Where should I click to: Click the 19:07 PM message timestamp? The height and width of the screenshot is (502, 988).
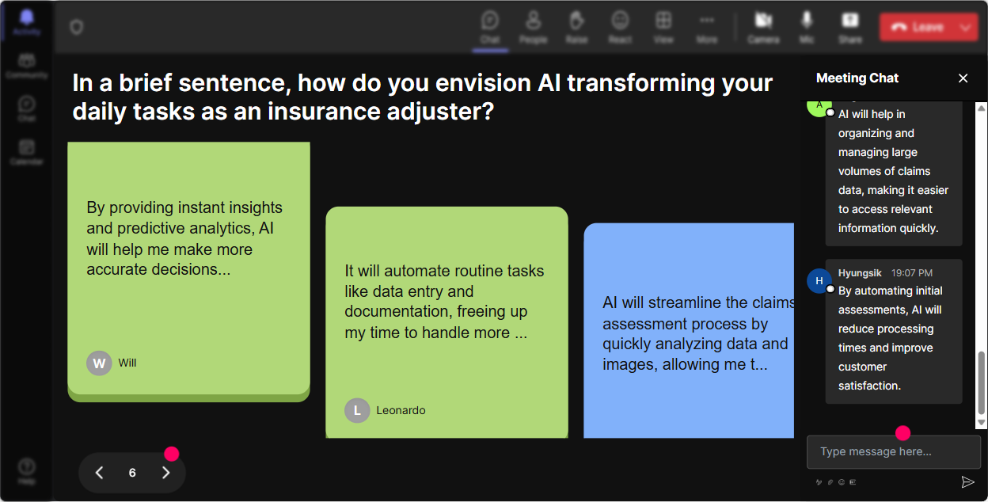point(912,273)
